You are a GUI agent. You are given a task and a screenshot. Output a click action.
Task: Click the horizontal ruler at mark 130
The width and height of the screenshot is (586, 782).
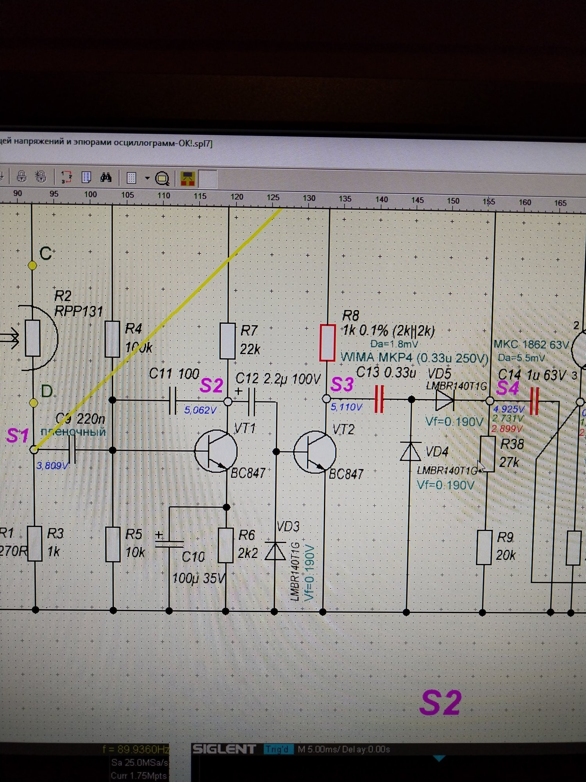(309, 198)
